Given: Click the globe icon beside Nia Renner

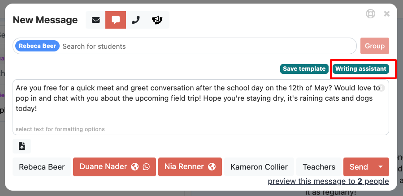Looking at the screenshot, I should (212, 167).
